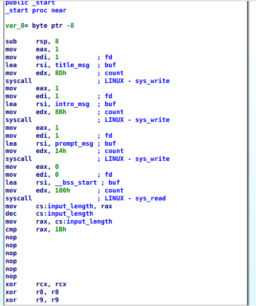Click the 'buf' comment beside __bss_start
This screenshot has height=306, width=256.
click(x=114, y=183)
